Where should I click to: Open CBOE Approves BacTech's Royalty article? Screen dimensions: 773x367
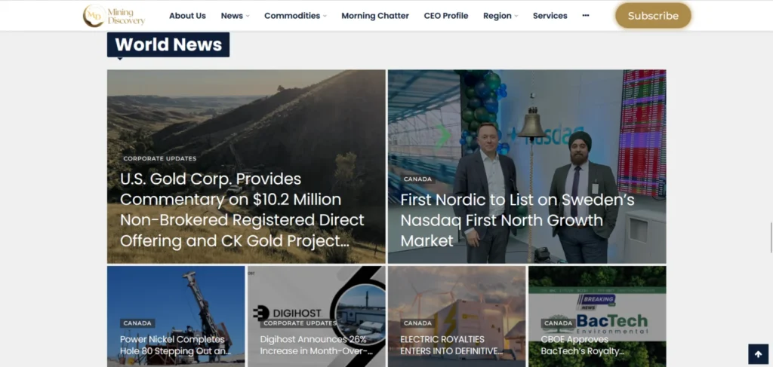click(x=583, y=345)
